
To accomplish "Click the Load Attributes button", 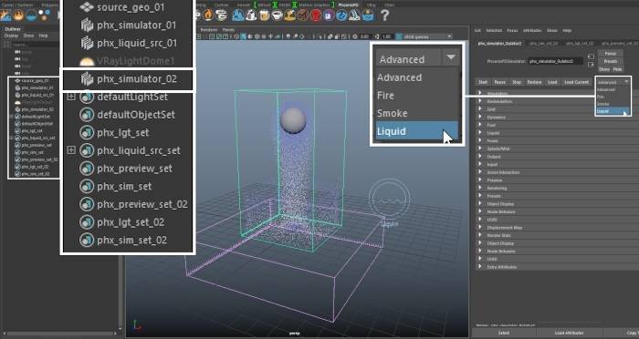I will (570, 333).
